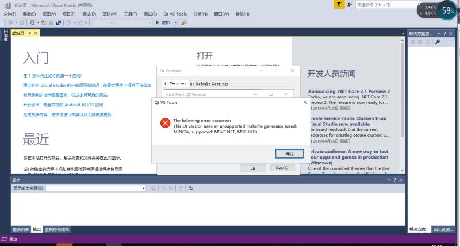Switch to the Qt Versions tab

point(175,83)
